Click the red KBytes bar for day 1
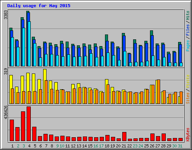 tap(12, 130)
